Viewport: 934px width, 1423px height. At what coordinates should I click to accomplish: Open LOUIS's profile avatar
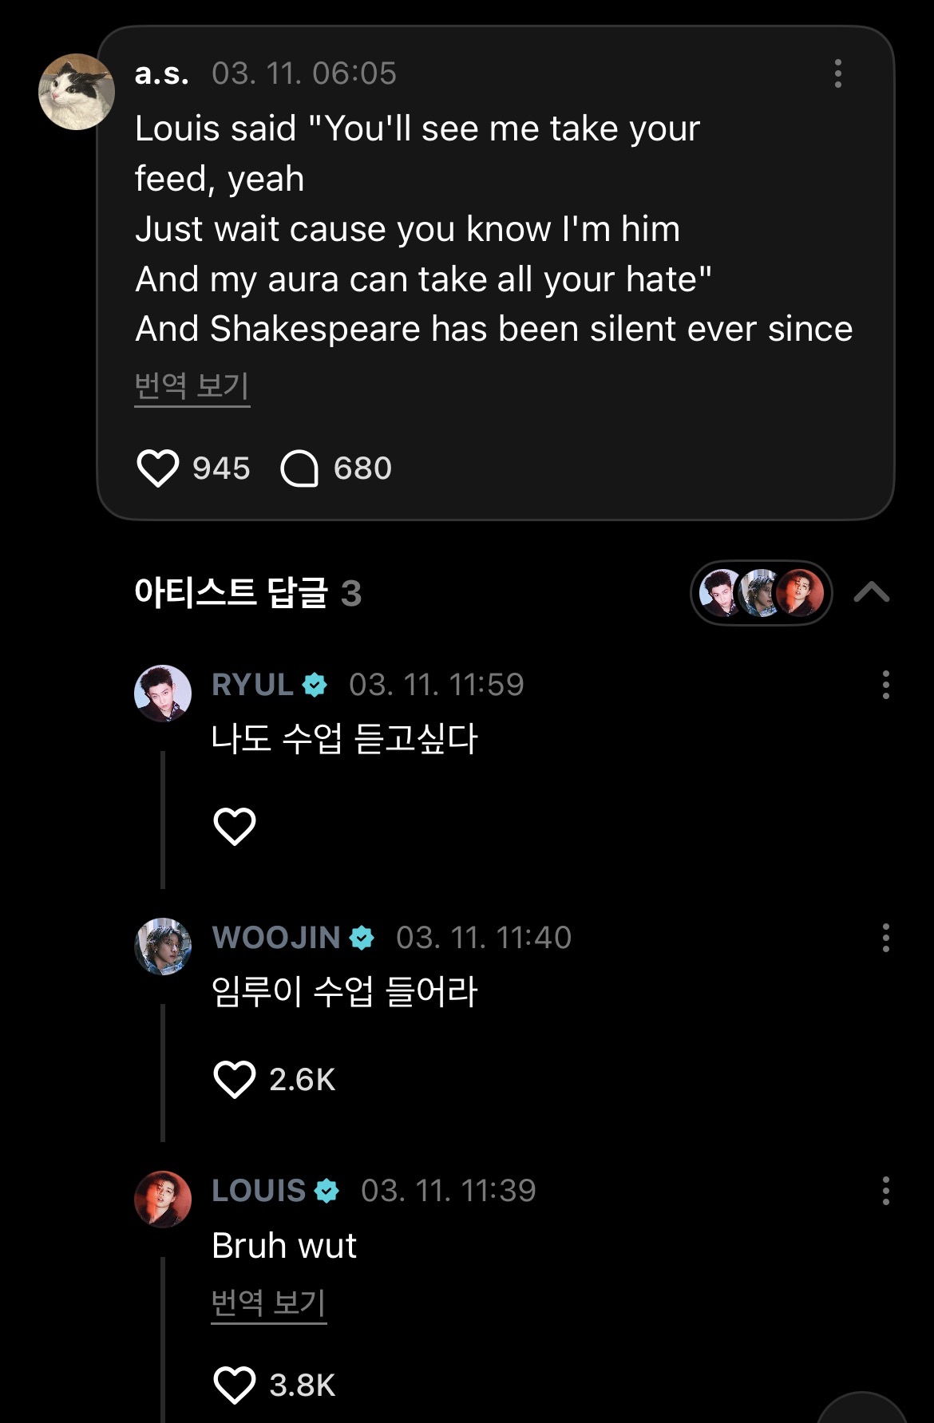point(163,1199)
